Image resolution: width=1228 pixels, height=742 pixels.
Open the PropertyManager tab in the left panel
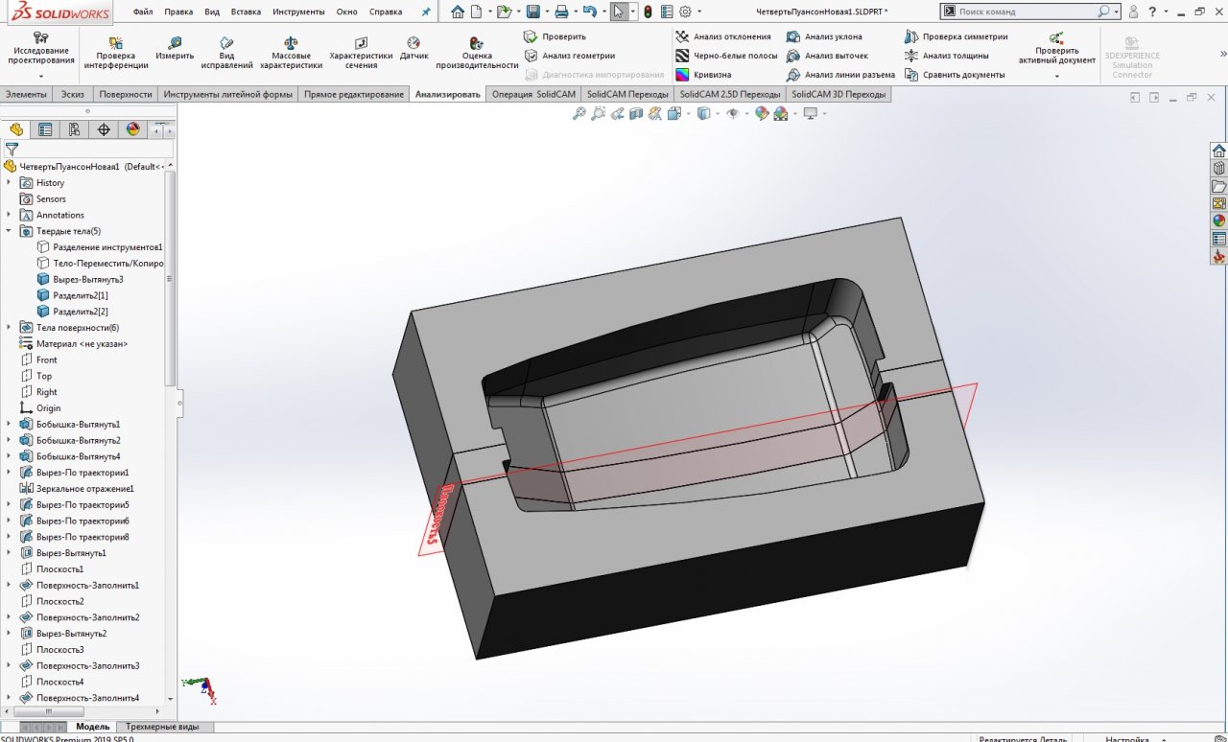tap(44, 129)
